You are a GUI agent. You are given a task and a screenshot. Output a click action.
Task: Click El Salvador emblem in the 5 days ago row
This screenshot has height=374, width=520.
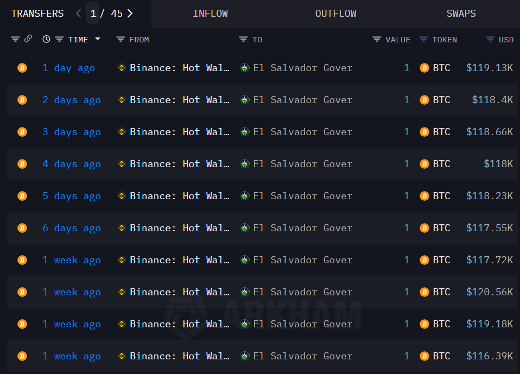pos(245,196)
